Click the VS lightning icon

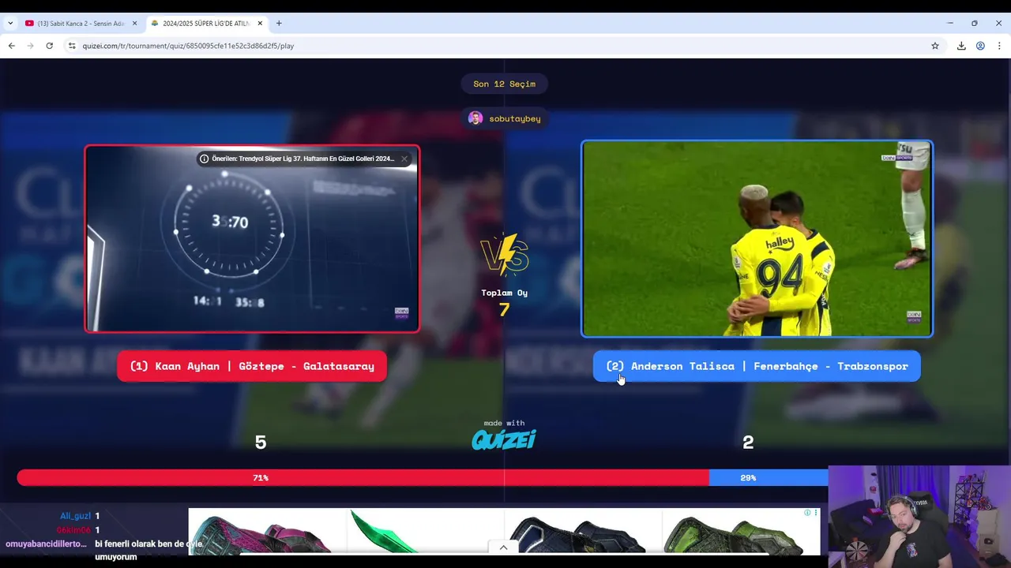point(504,254)
